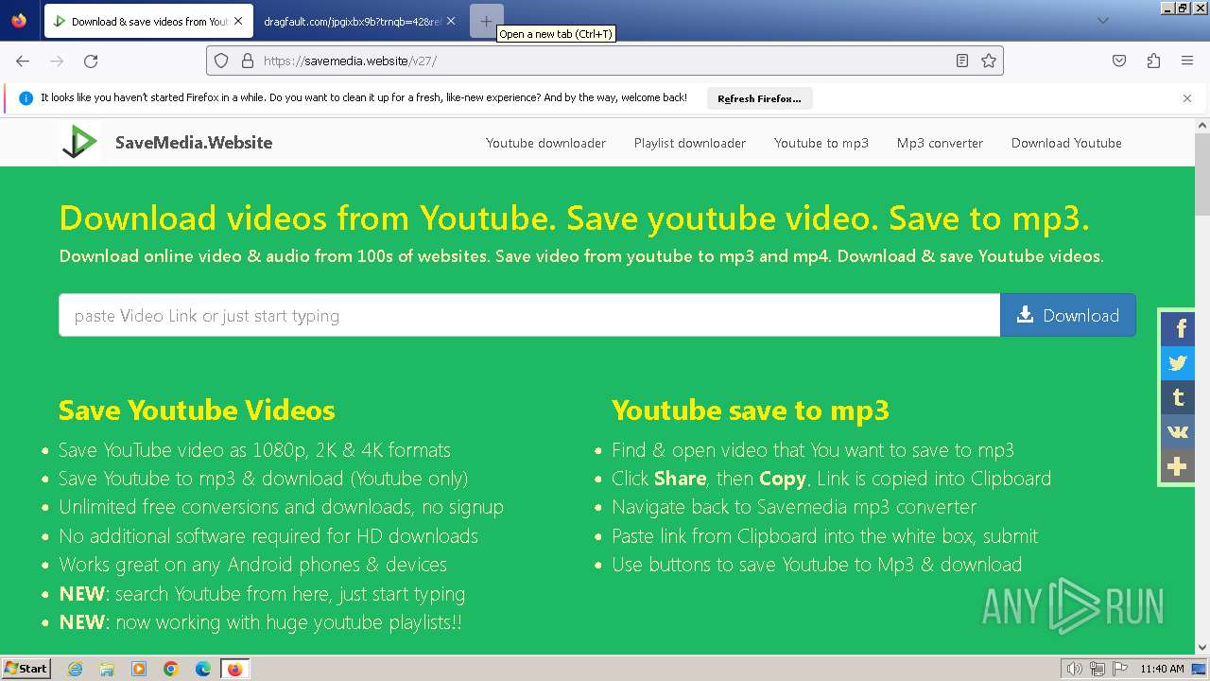This screenshot has width=1210, height=681.
Task: Share page on Tumblr sidebar icon
Action: click(x=1178, y=397)
